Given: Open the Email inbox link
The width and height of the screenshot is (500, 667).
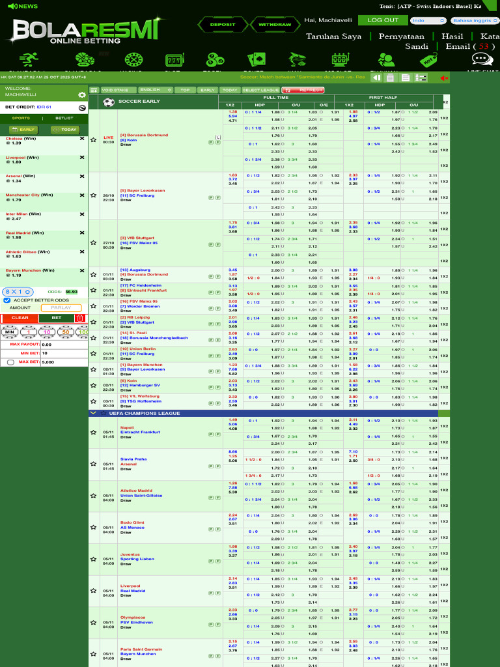Looking at the screenshot, I should [x=470, y=46].
